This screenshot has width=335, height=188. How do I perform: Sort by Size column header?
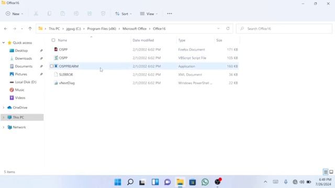(219, 40)
